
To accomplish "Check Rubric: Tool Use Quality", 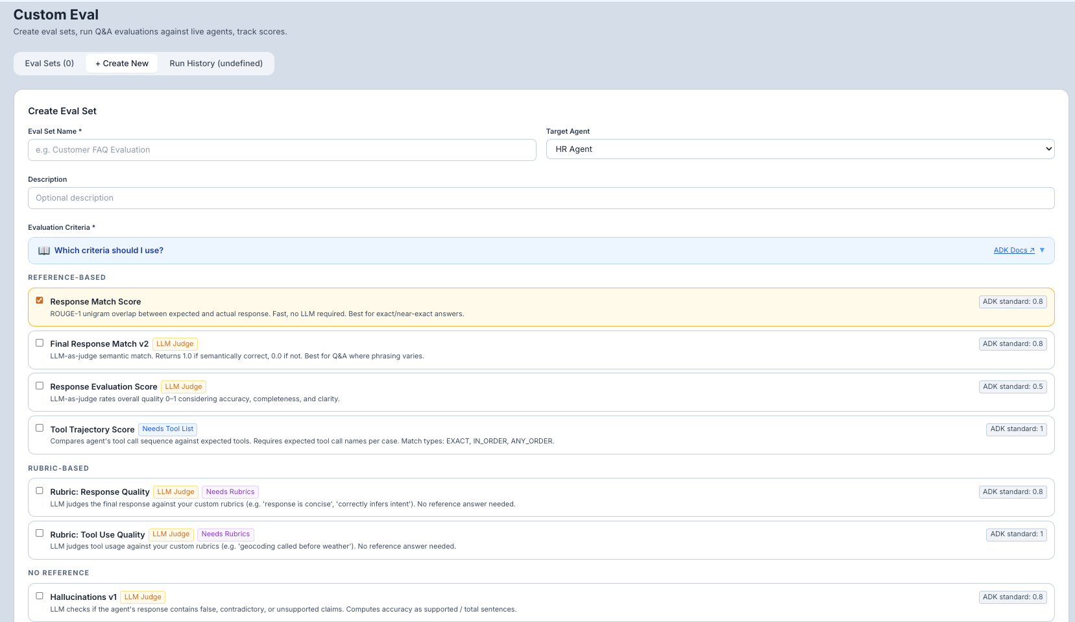I will [40, 532].
